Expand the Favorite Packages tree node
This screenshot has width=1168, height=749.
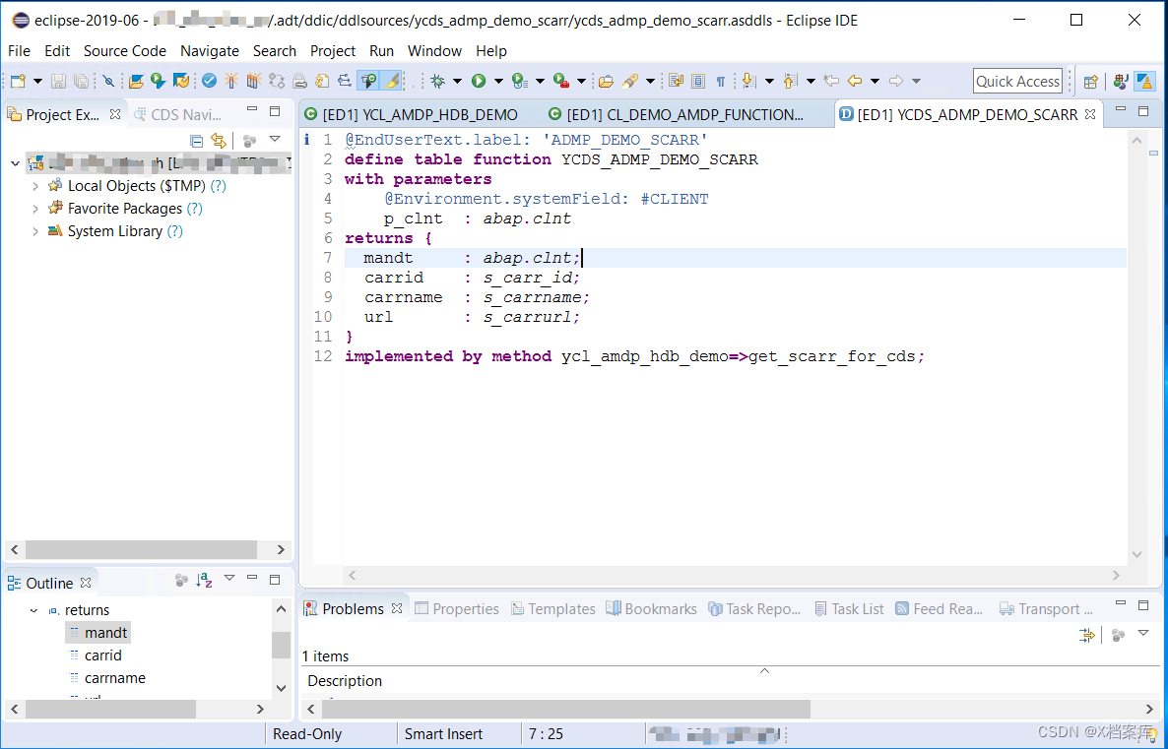pos(35,208)
